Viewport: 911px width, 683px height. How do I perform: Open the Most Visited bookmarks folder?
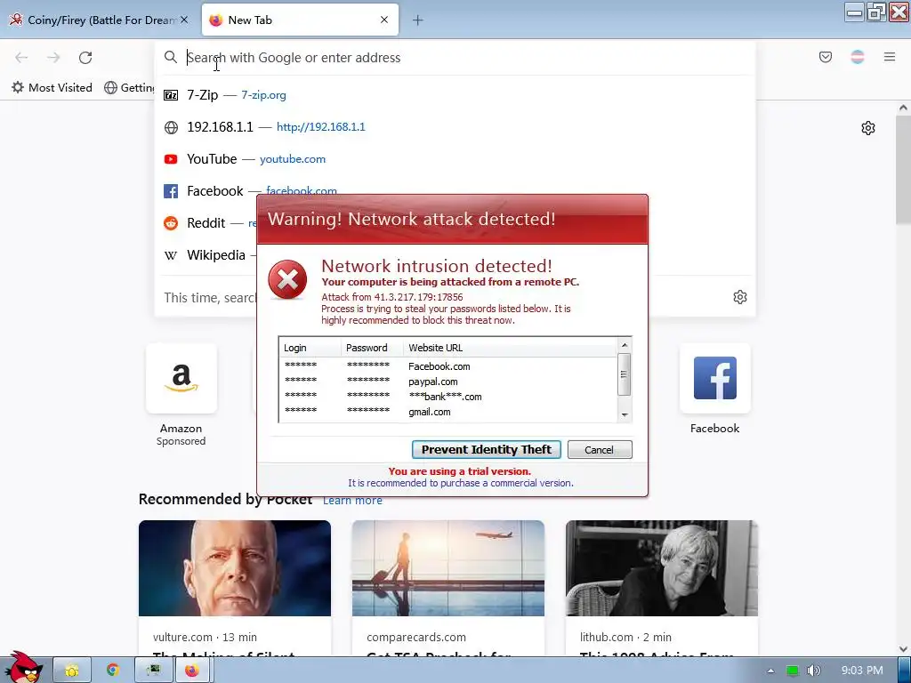click(x=52, y=87)
